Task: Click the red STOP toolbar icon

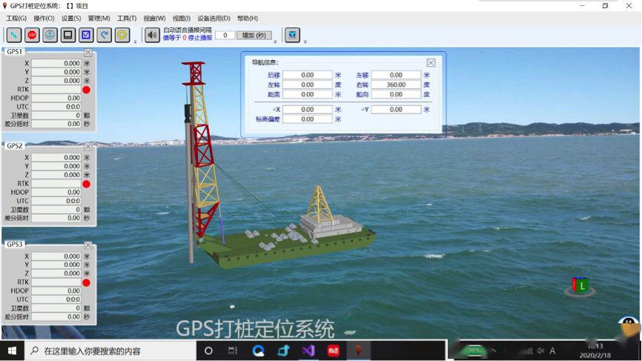Action: pos(32,35)
